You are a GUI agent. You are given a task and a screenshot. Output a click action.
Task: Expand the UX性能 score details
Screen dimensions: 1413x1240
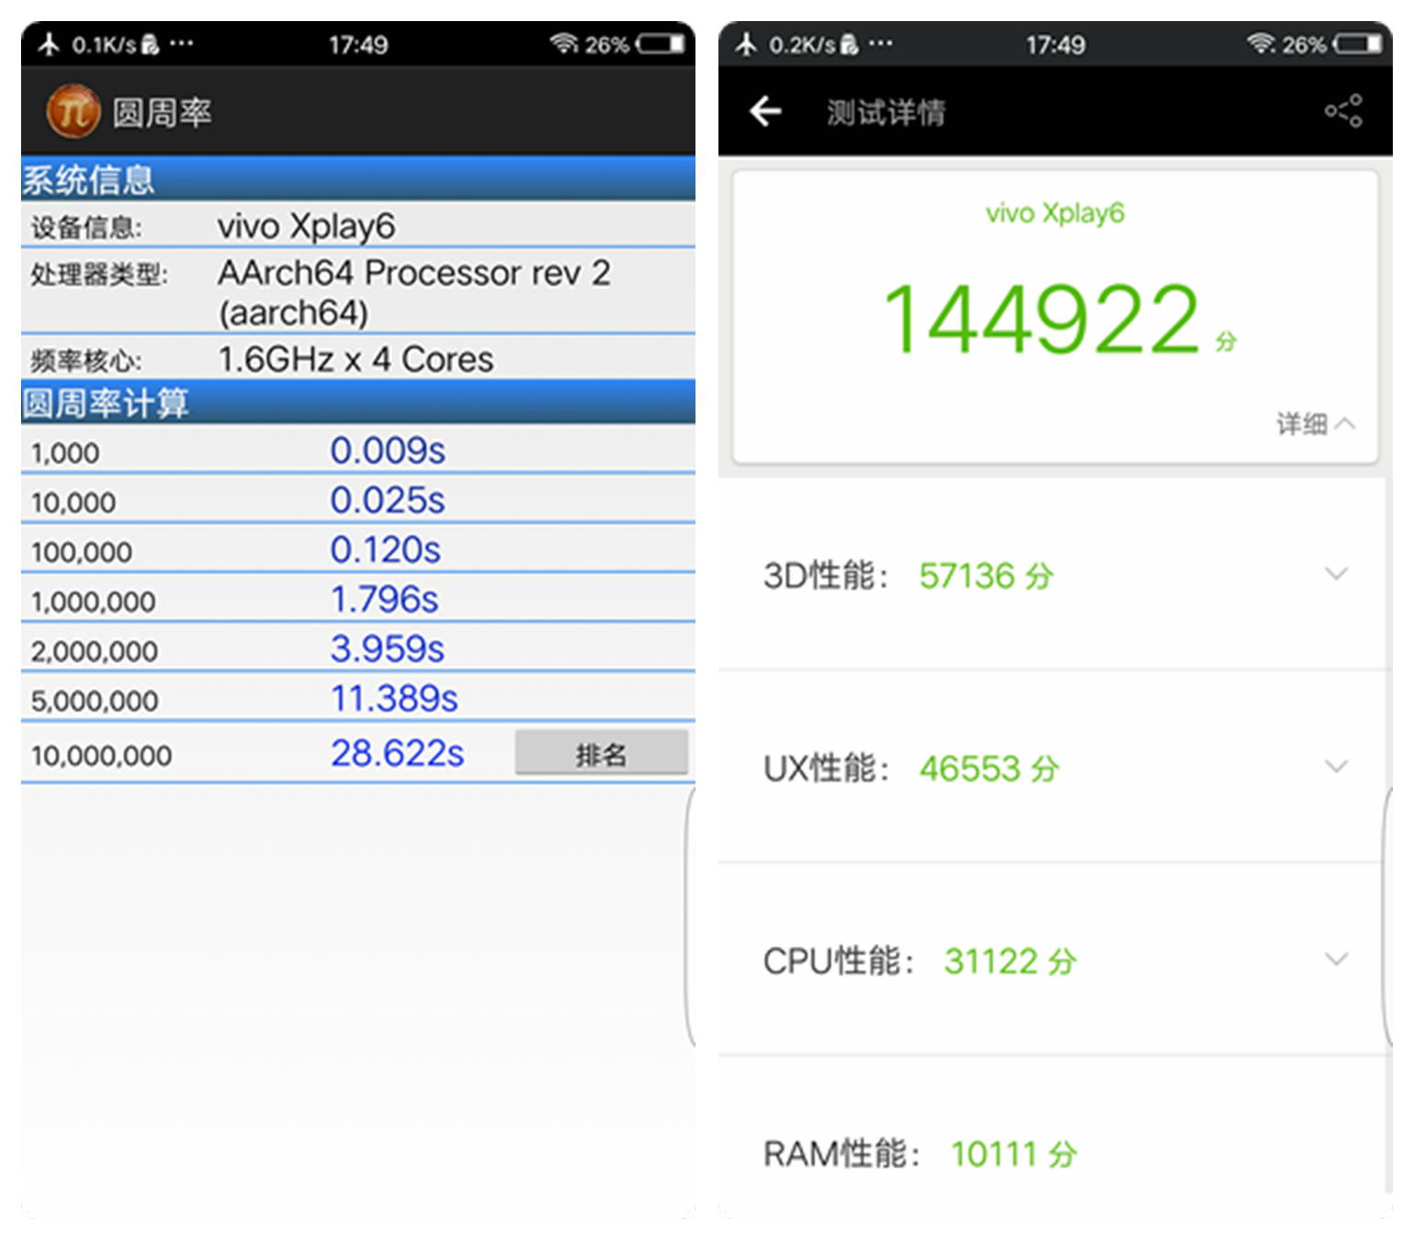pos(1336,767)
